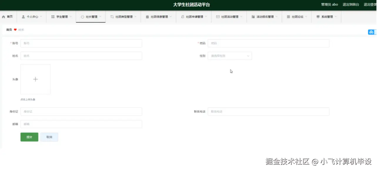Image resolution: width=377 pixels, height=171 pixels.
Task: Click the red heart breadcrumb separator
Action: (15, 30)
